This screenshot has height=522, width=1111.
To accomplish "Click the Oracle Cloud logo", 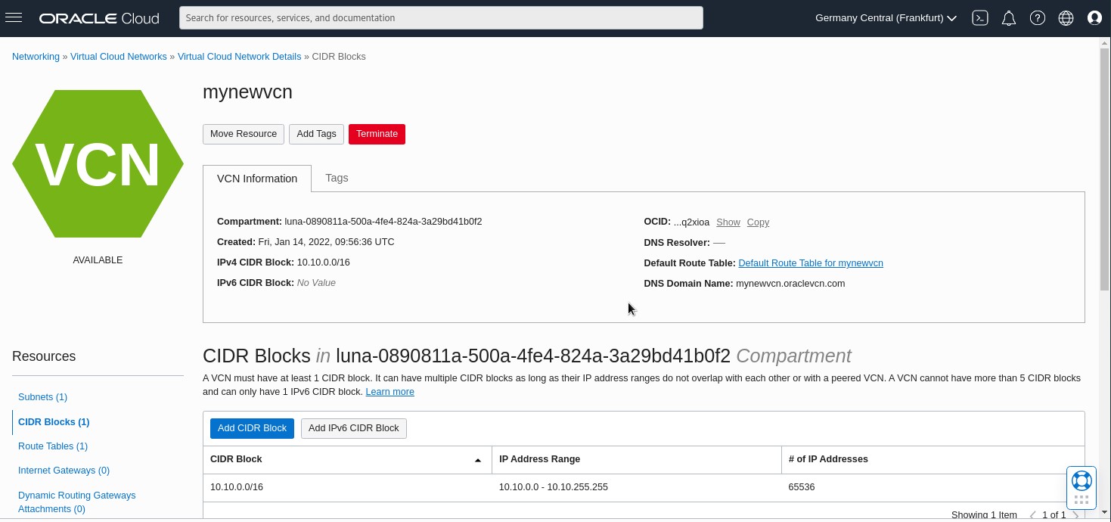I will point(98,17).
